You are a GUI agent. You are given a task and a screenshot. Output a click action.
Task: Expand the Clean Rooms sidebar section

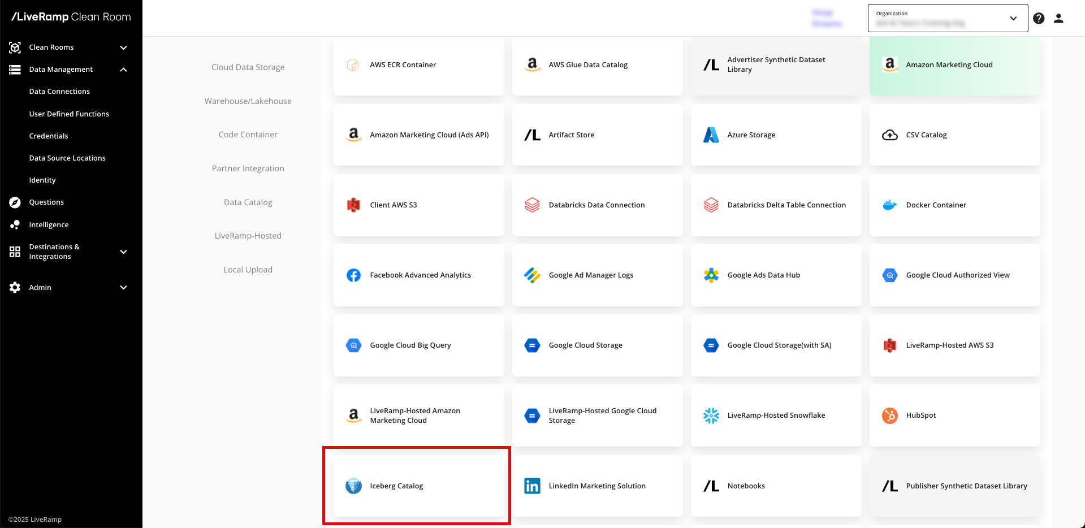click(x=123, y=47)
